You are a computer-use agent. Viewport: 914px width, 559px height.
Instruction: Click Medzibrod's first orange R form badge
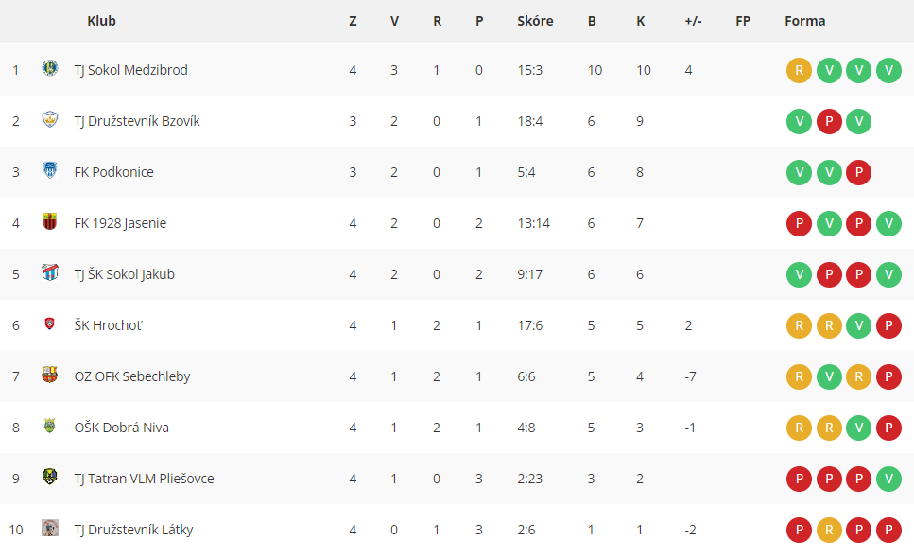(x=800, y=71)
